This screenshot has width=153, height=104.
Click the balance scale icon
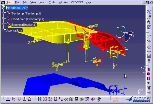(19, 99)
